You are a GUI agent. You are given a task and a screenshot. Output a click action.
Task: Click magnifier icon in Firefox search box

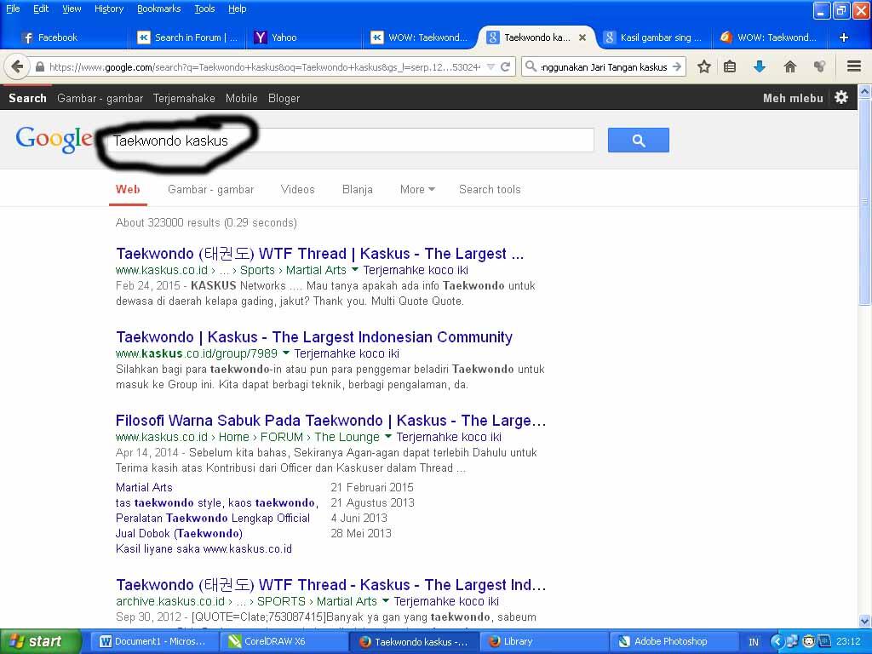[x=531, y=66]
